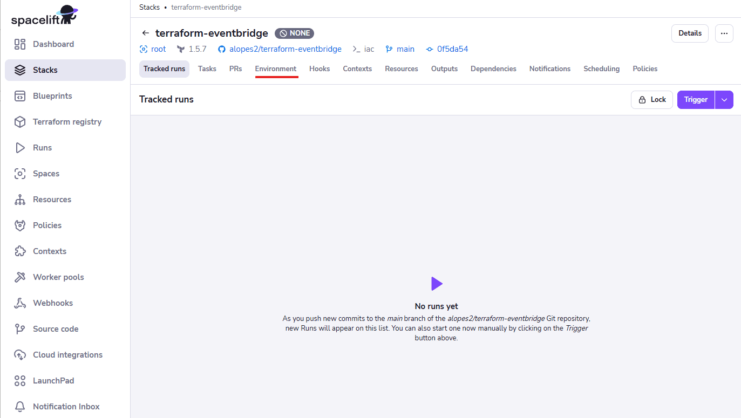Click the Notification Inbox bell icon
The width and height of the screenshot is (741, 418).
pyautogui.click(x=20, y=407)
